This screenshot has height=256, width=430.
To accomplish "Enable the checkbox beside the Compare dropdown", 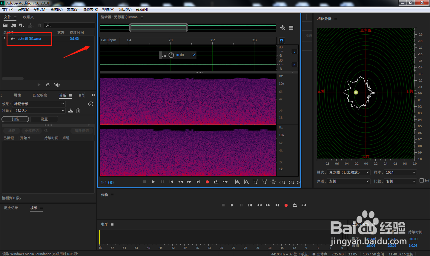I will click(x=422, y=180).
